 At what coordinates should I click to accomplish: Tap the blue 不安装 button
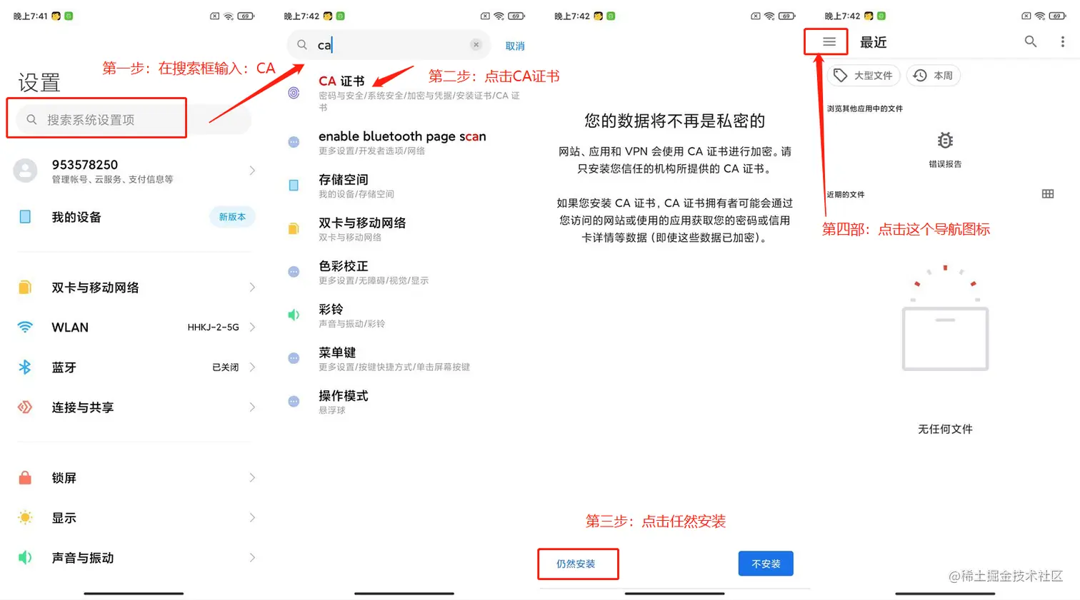pos(766,564)
